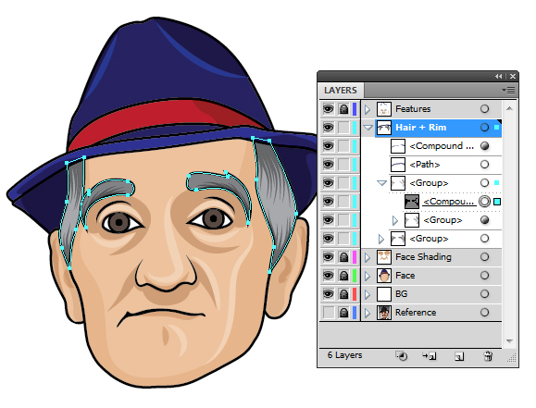This screenshot has height=408, width=536.
Task: Toggle visibility of the BG layer
Action: (x=328, y=294)
